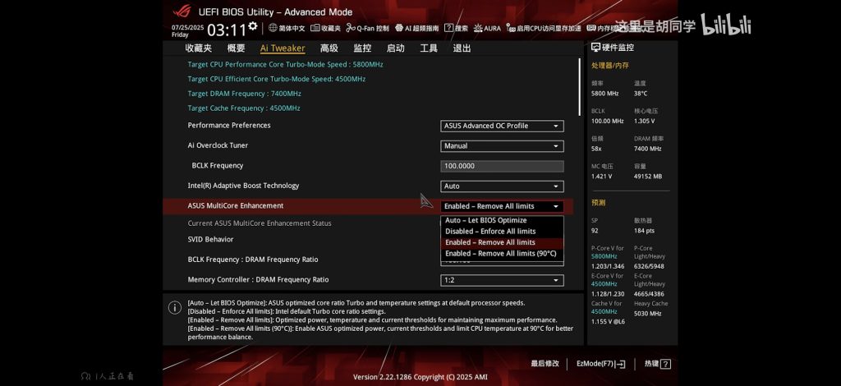
Task: Collapse ASUS MultiCore Enhancement dropdown
Action: [502, 206]
